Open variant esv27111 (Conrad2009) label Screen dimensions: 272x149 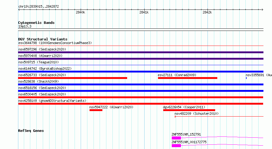coord(177,75)
